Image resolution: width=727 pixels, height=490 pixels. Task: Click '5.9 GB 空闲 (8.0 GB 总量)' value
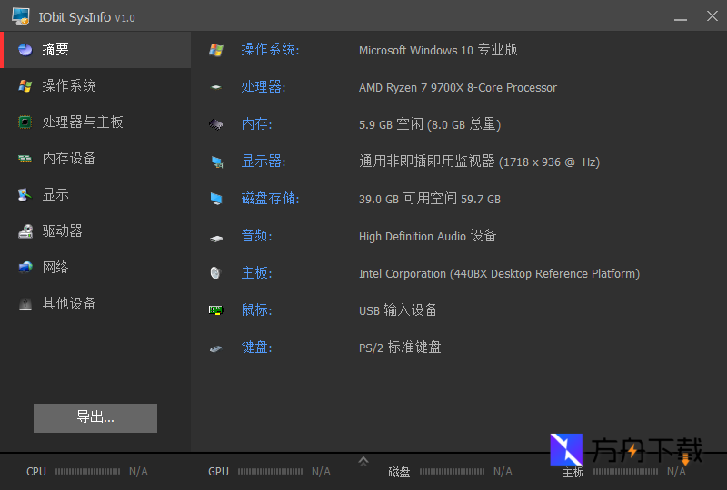click(x=430, y=124)
